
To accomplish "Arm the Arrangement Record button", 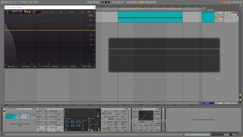I will coord(109,2).
